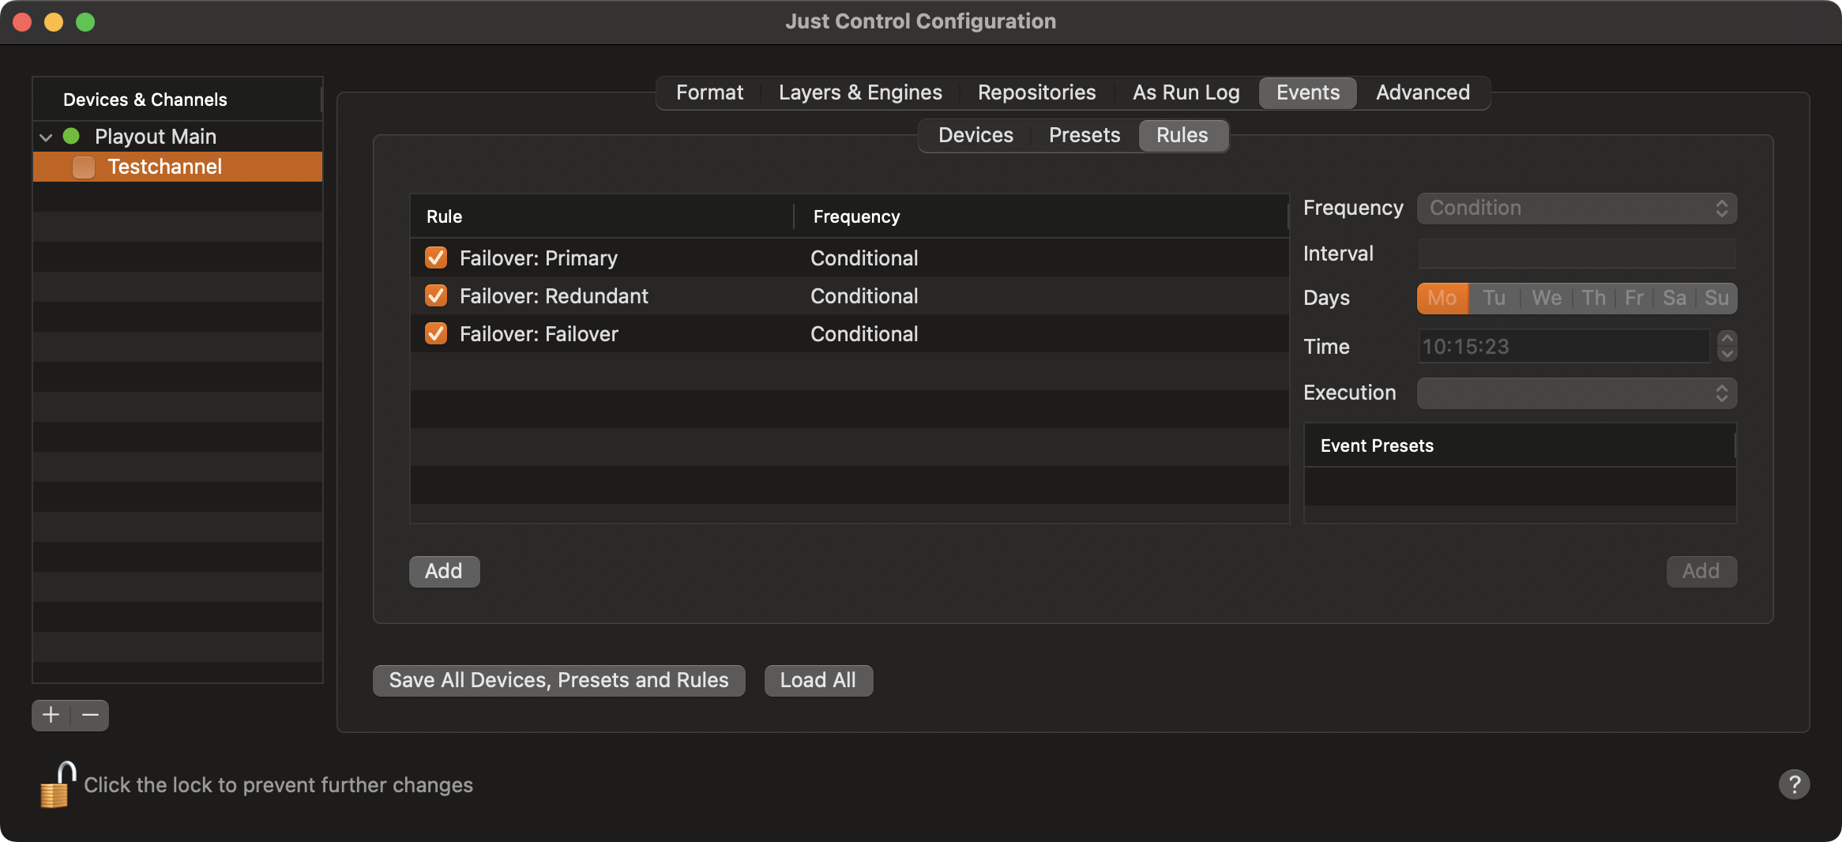Viewport: 1842px width, 842px height.
Task: Click Save All Devices, Presets and Rules
Action: 558,680
